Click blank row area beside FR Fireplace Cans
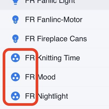Viewport: 109px width, 109px height. tap(98, 39)
